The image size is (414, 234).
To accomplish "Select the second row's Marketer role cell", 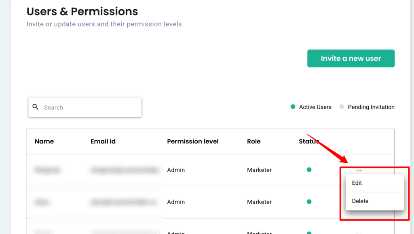I will [259, 202].
